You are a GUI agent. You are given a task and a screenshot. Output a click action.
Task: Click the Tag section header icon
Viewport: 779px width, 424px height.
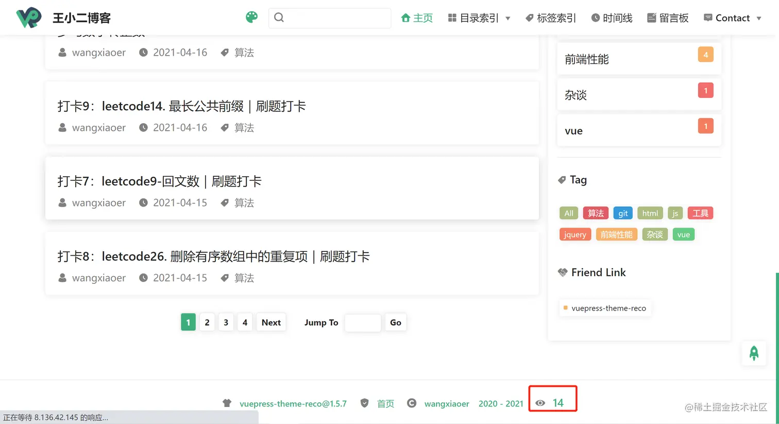coord(562,180)
